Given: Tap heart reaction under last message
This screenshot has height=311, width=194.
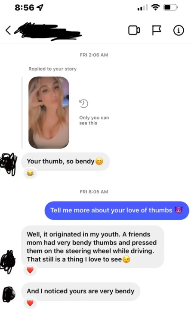Looking at the screenshot, I should (30, 303).
